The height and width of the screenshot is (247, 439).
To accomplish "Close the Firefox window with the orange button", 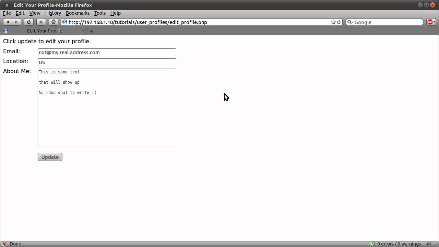I will point(433,5).
